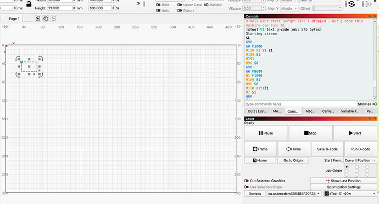The height and width of the screenshot is (204, 379).
Task: Toggle Show all in Console
Action: click(375, 104)
